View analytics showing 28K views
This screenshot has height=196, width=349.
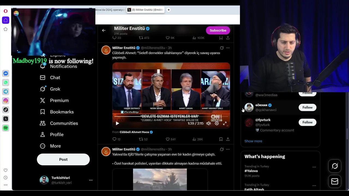[198, 139]
